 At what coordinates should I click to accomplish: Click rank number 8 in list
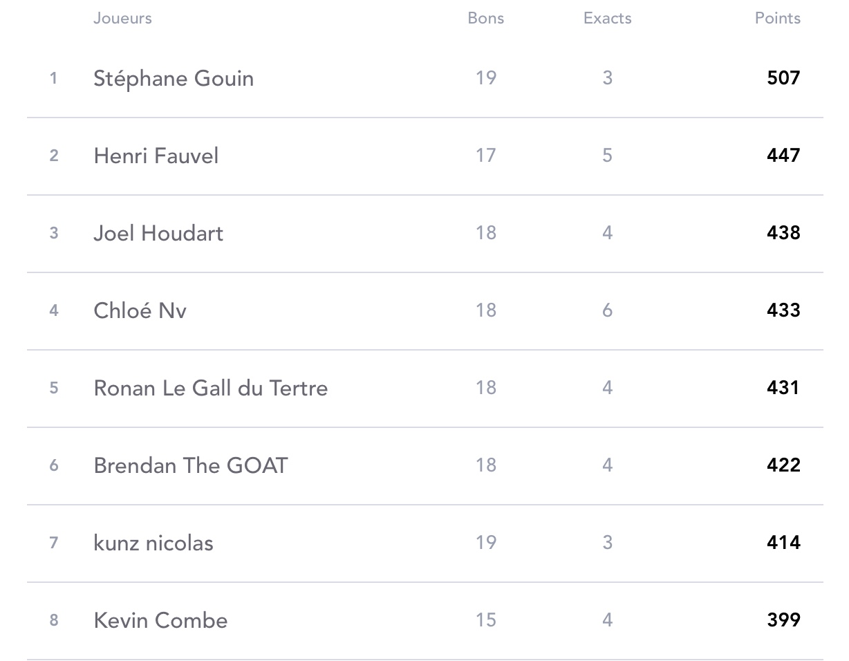[54, 620]
